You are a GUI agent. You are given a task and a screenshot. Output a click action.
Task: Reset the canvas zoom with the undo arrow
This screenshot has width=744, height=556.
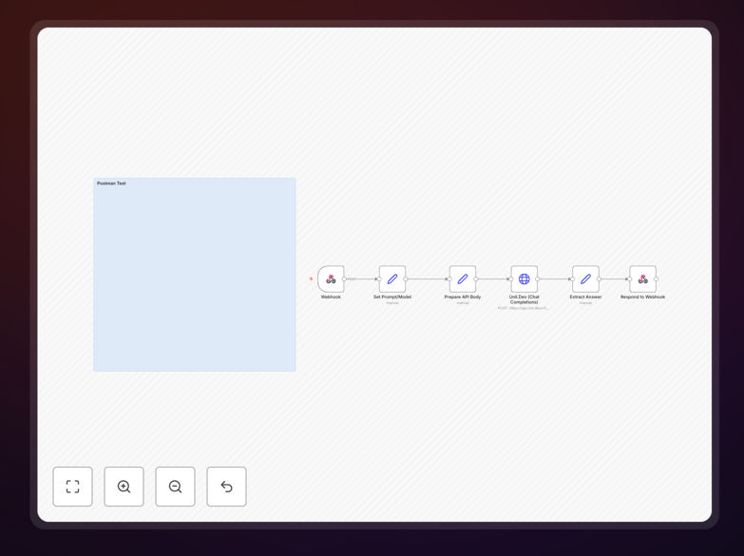coord(226,487)
